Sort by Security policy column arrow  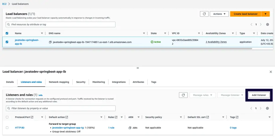pyautogui.click(x=181, y=117)
